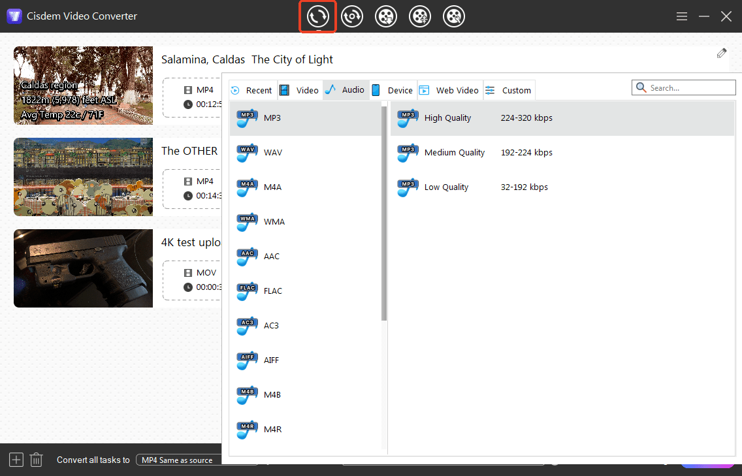Click the Salamina, Caldas video thumbnail

coord(83,86)
